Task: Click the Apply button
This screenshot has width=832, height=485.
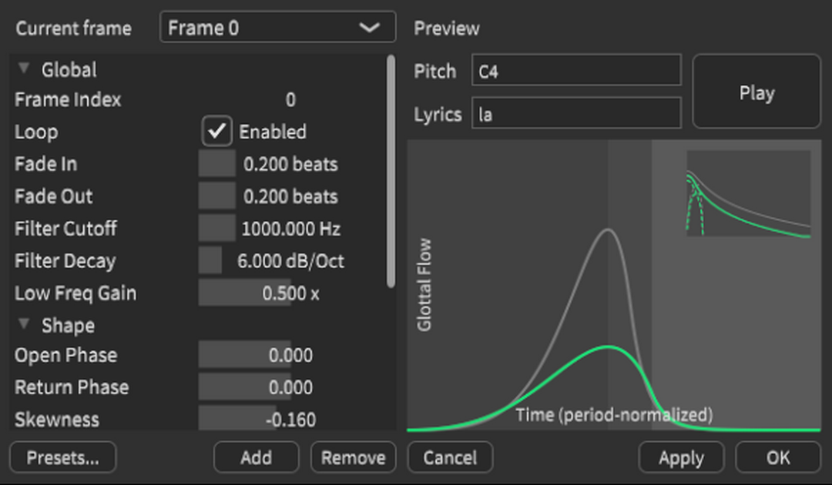Action: tap(681, 457)
